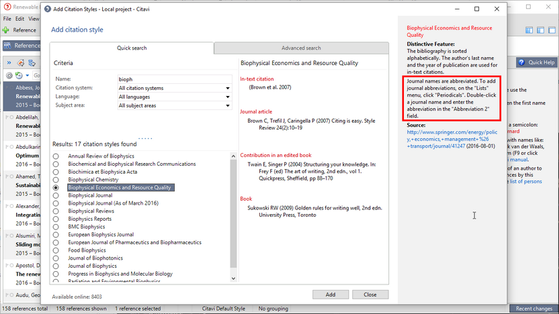Click the Abdelilah reference in the background list
Viewport: 559px width, 314px height.
22,126
